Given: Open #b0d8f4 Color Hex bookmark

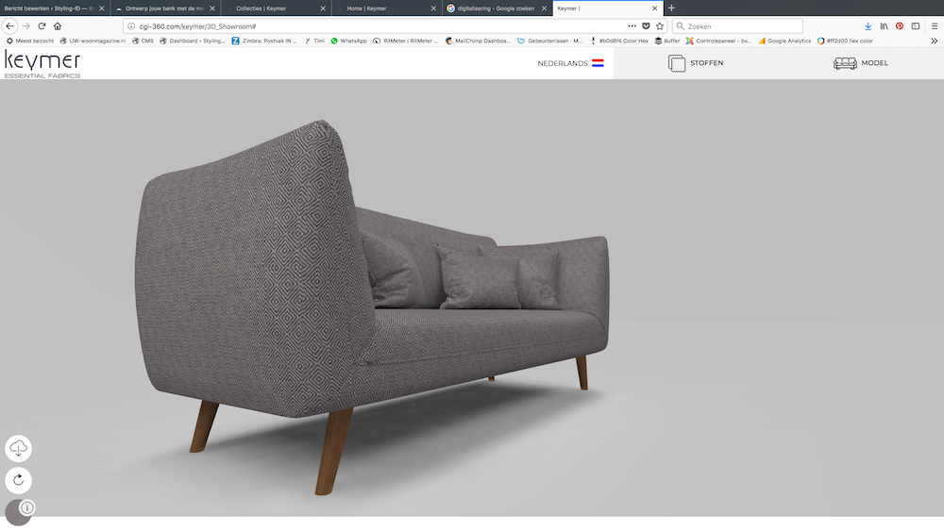Looking at the screenshot, I should [x=619, y=41].
